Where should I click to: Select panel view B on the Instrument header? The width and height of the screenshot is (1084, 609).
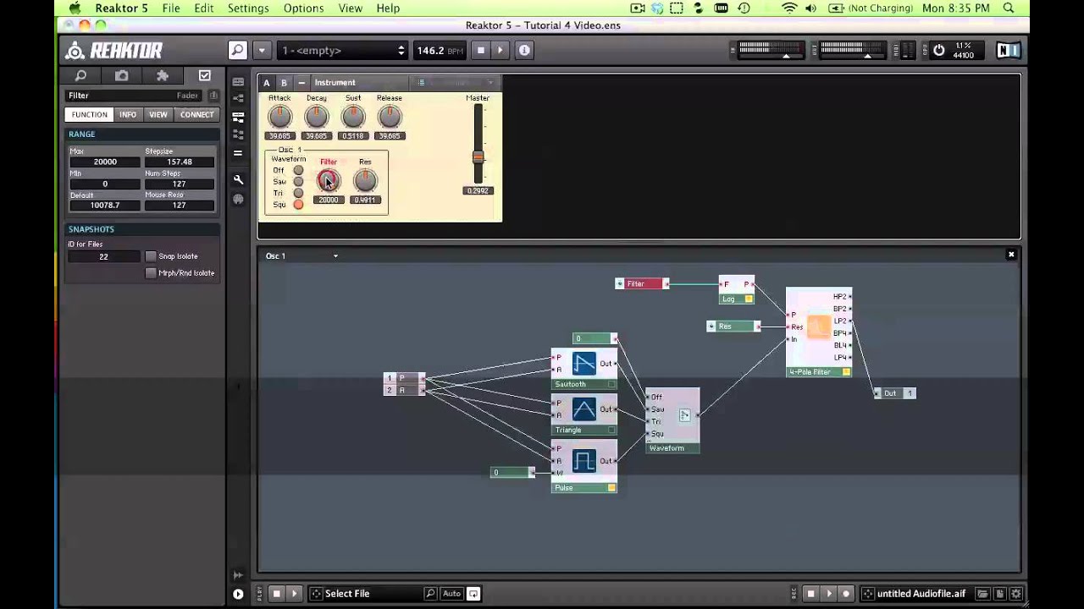284,83
